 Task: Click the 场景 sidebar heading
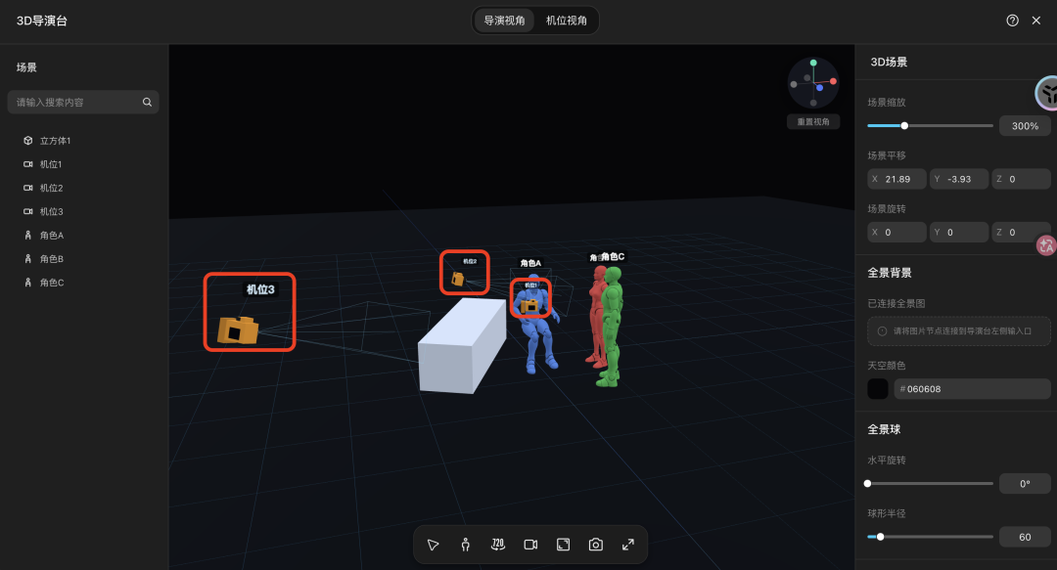coord(26,67)
